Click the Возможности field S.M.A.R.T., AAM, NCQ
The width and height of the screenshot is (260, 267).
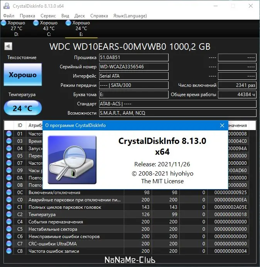(x=178, y=113)
